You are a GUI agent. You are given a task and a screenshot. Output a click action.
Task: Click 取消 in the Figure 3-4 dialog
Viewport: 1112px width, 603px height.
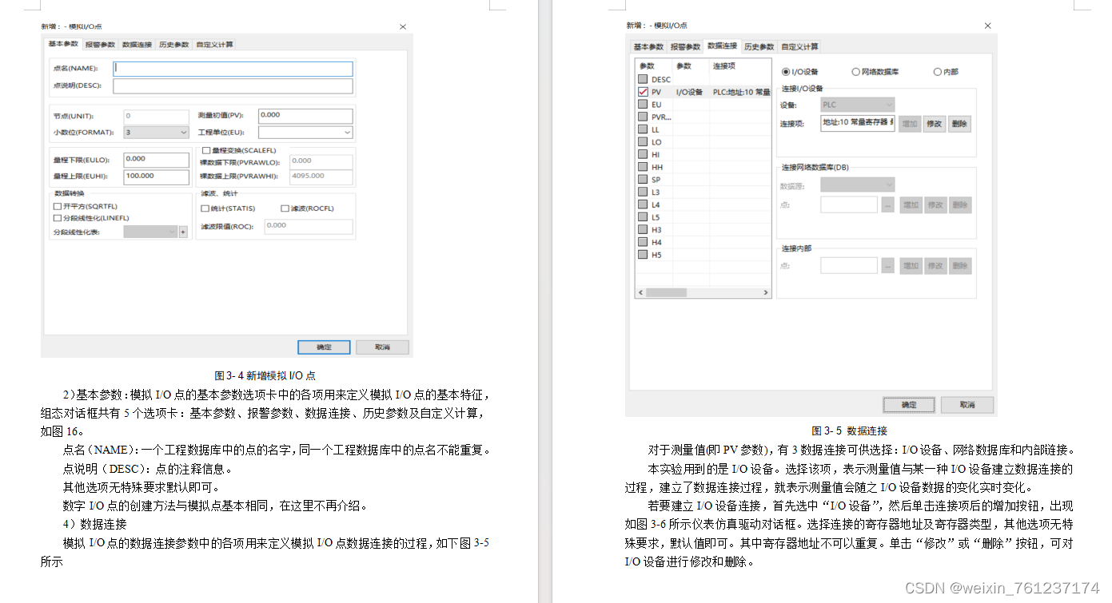pos(383,347)
